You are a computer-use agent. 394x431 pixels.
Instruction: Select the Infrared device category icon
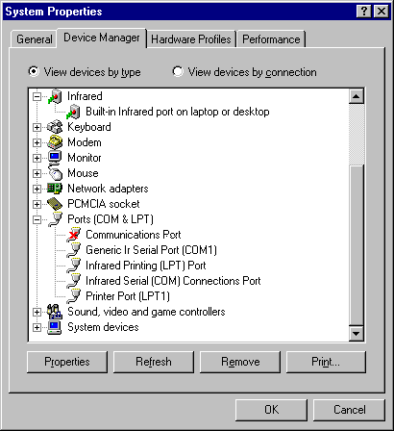(x=55, y=96)
